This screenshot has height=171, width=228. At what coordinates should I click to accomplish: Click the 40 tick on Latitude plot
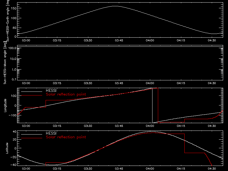click(x=15, y=132)
